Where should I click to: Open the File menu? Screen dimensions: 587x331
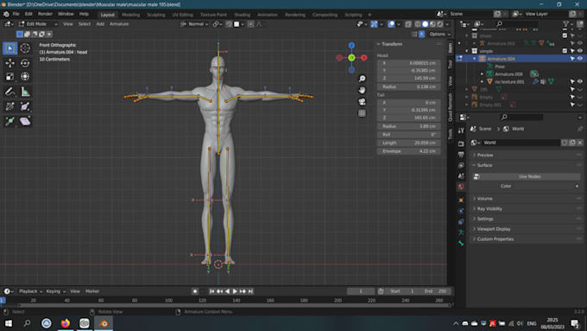tap(16, 14)
